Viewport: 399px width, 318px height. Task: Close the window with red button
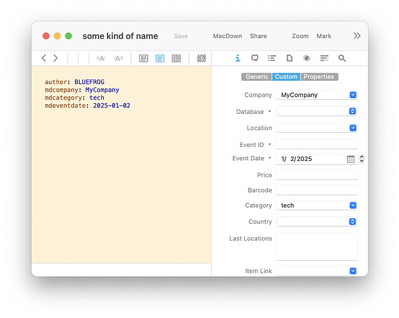46,36
